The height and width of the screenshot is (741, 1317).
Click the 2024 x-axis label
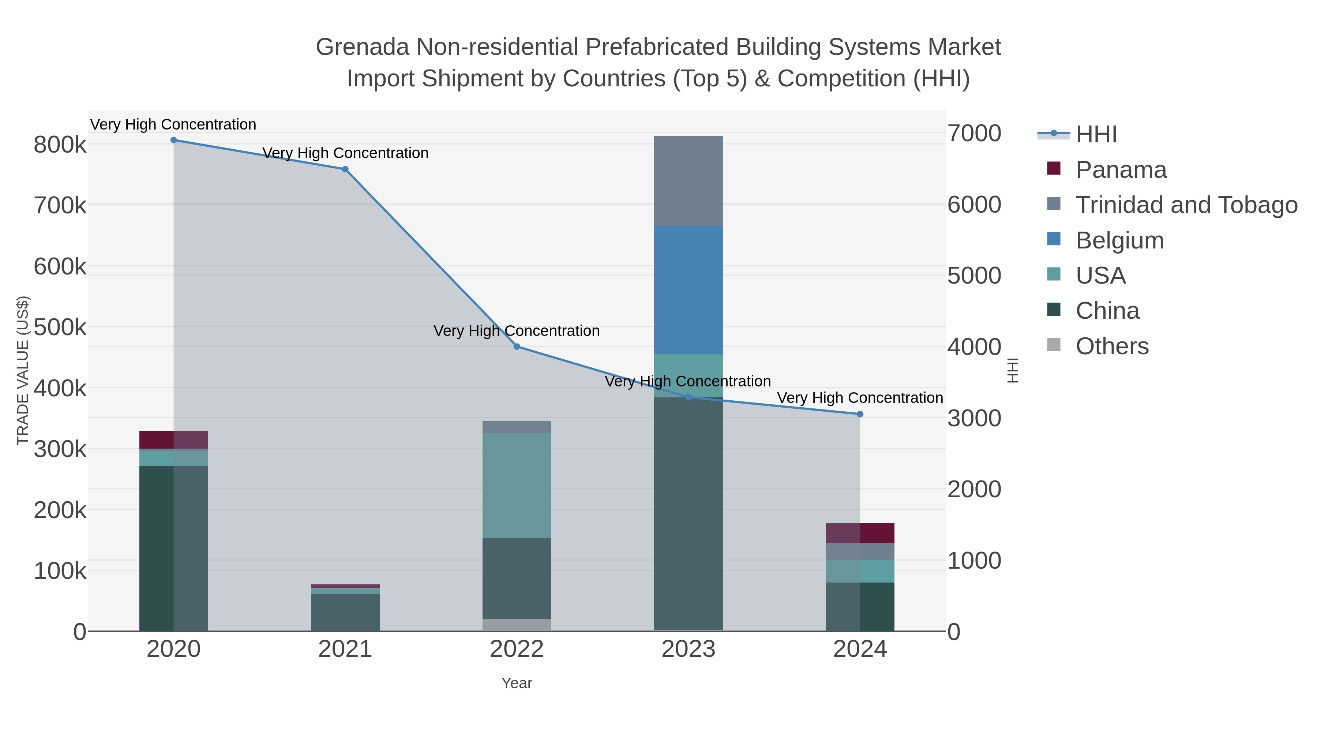(x=860, y=650)
